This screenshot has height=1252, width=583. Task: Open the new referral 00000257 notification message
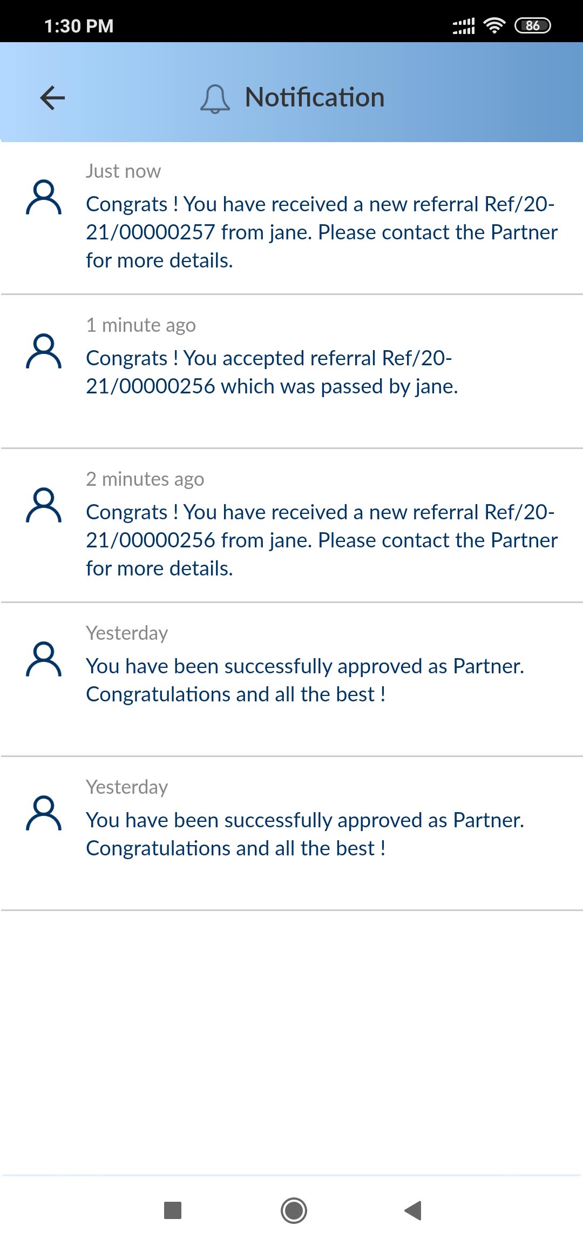point(321,232)
